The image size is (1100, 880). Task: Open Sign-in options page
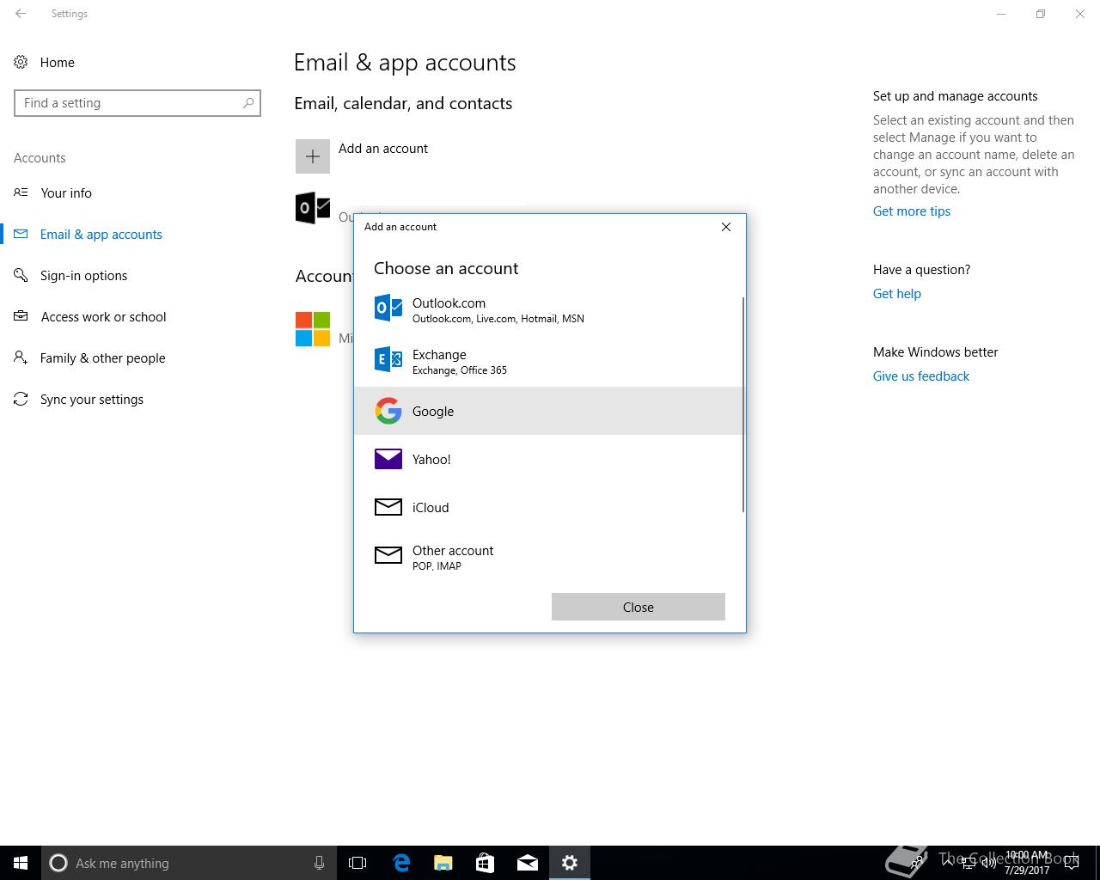pos(70,275)
